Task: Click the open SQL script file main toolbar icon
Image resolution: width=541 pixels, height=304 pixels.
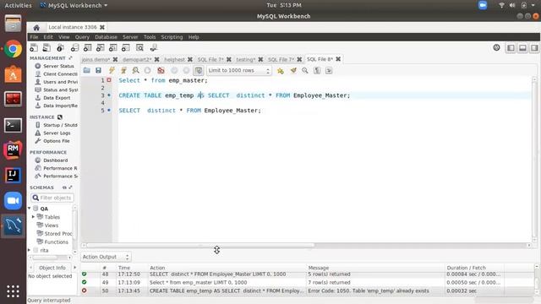Action: click(46, 48)
